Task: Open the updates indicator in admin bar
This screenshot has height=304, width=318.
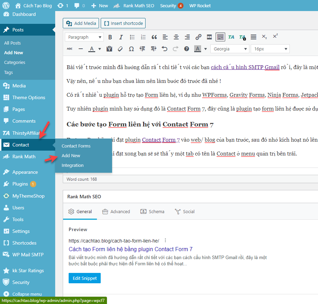Action: click(63, 6)
